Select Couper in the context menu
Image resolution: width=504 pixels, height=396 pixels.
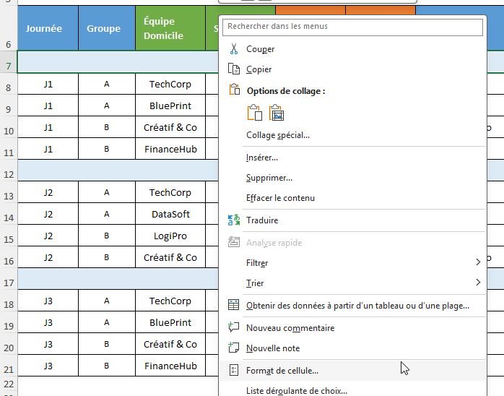[x=352, y=49]
